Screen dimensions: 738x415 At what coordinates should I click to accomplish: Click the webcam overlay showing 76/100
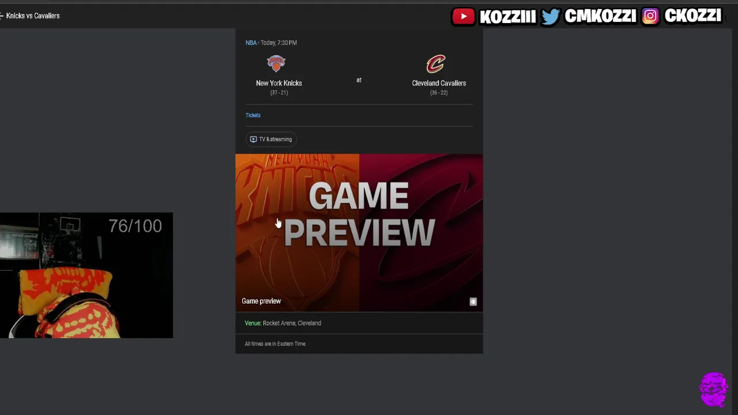coord(86,276)
